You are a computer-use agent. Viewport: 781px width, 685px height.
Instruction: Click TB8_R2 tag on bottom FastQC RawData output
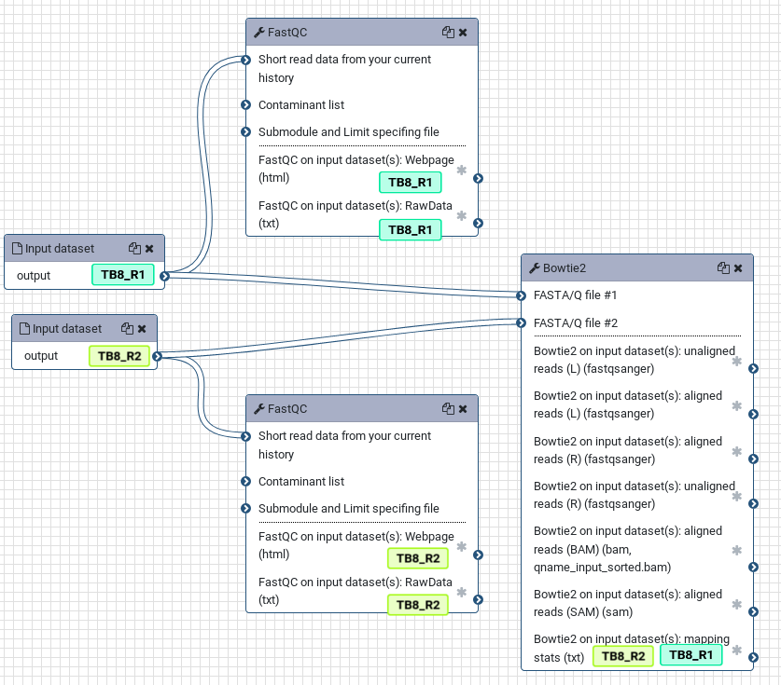(x=418, y=605)
